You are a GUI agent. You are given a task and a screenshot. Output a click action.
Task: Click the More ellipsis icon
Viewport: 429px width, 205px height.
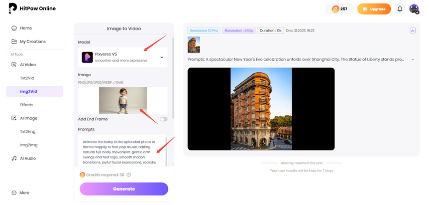coord(14,192)
